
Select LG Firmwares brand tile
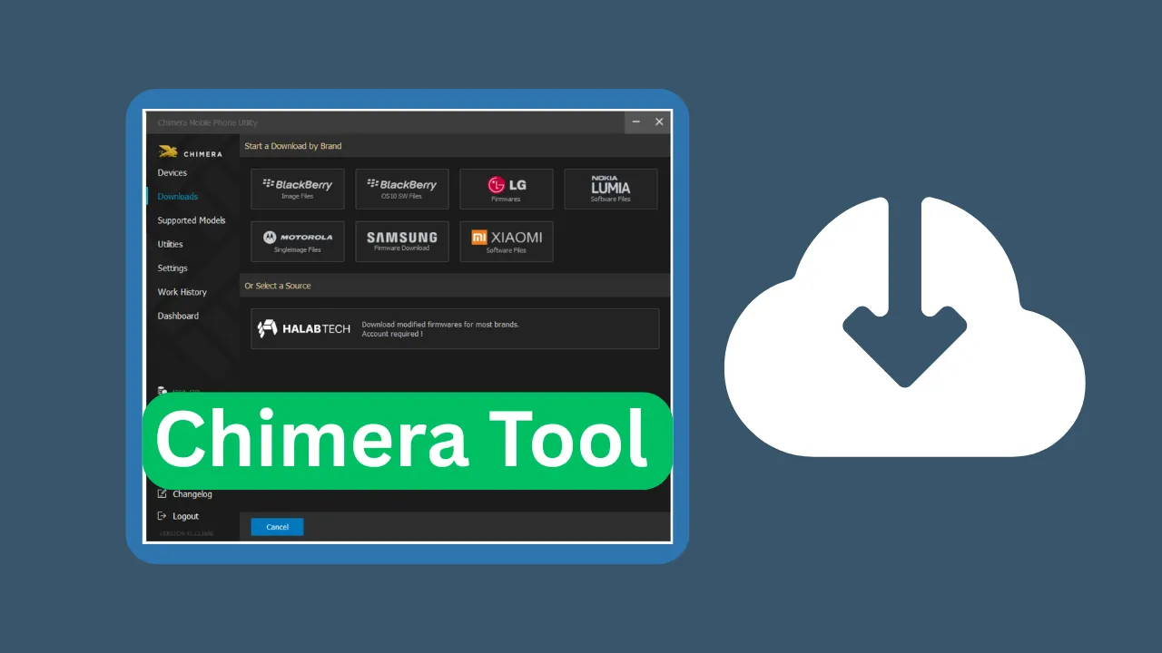coord(507,189)
